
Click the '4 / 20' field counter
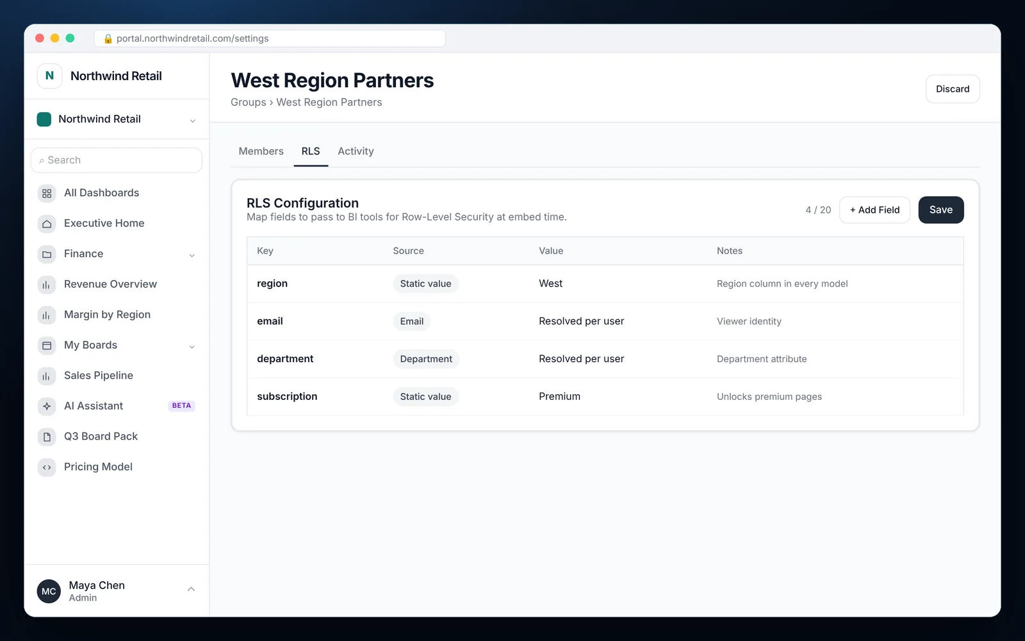pyautogui.click(x=818, y=210)
